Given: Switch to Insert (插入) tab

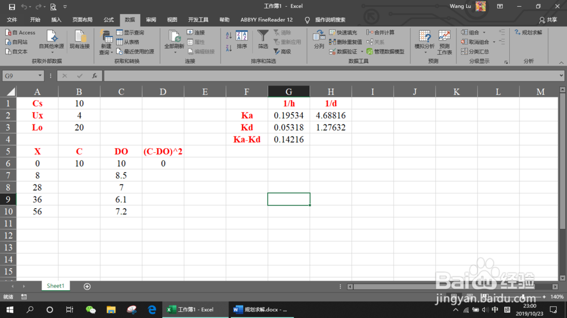Looking at the screenshot, I should point(56,20).
